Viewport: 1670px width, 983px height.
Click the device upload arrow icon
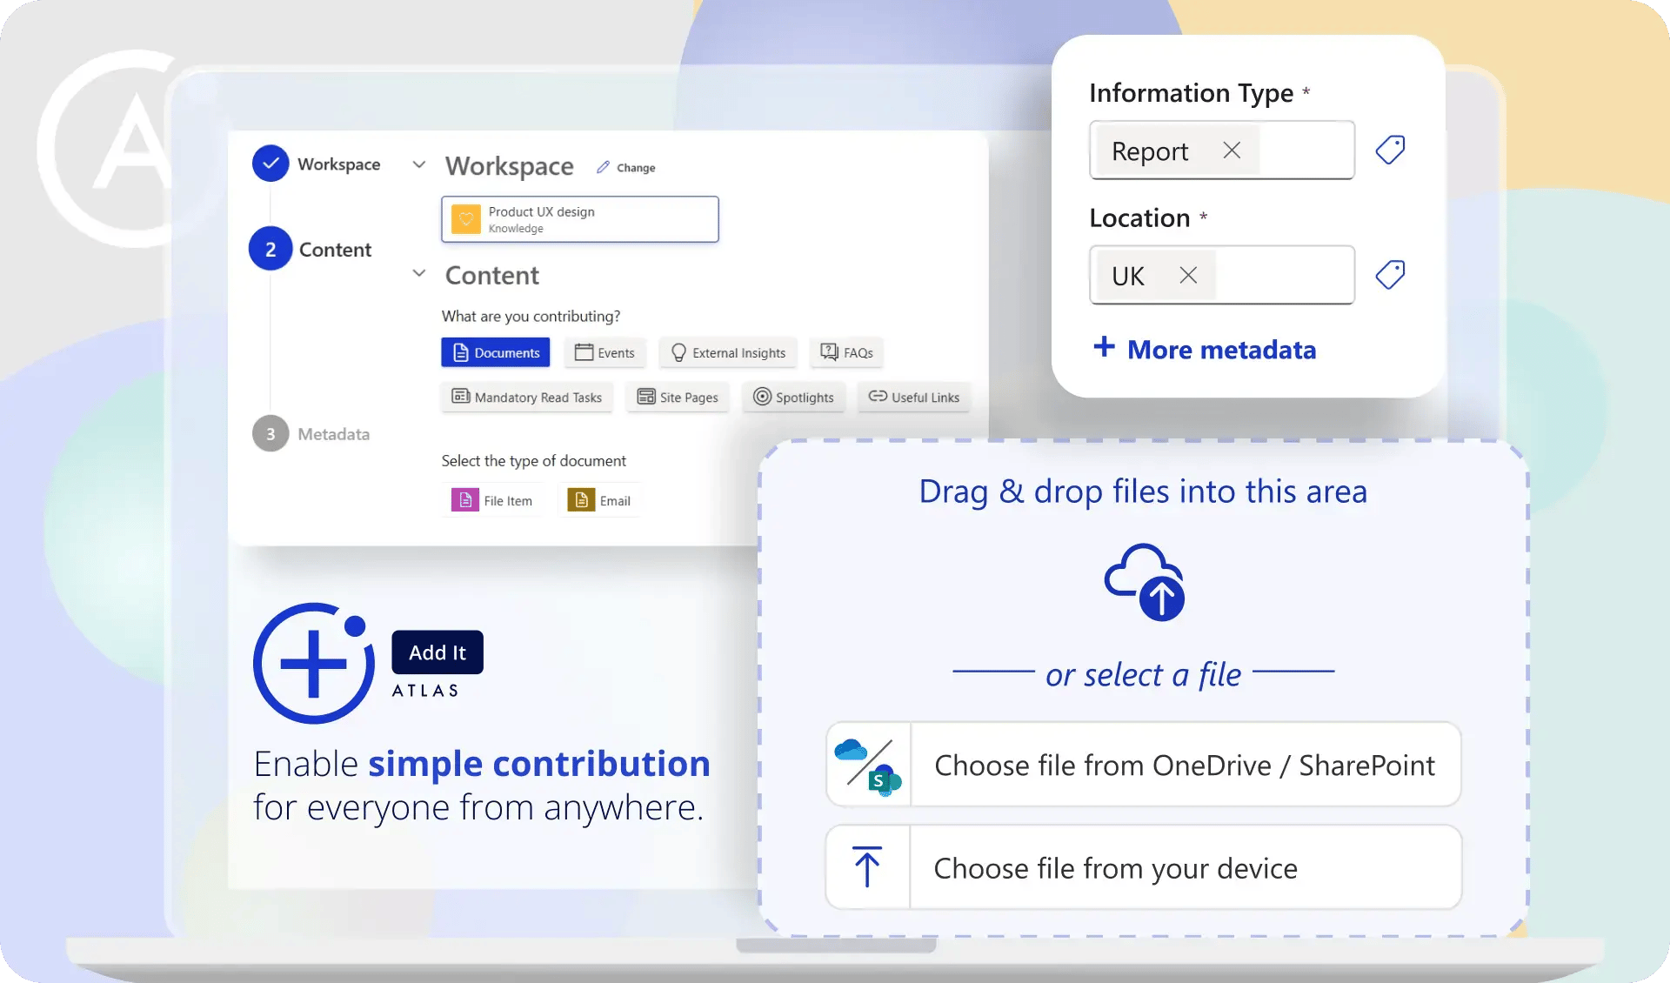click(867, 867)
